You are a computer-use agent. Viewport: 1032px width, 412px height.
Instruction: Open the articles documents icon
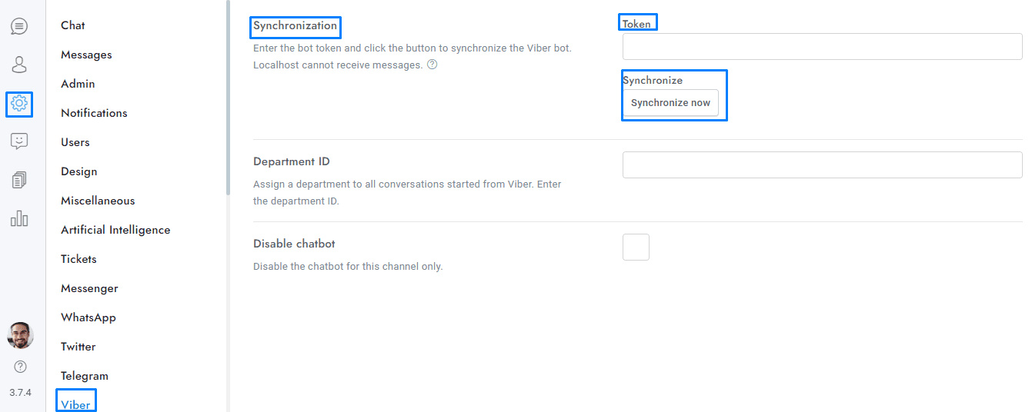pyautogui.click(x=19, y=180)
